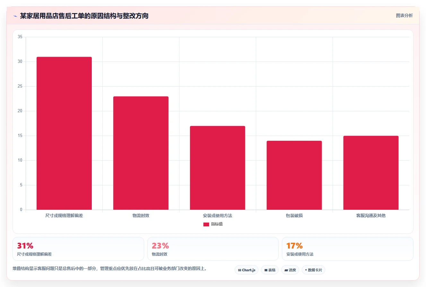Image resolution: width=426 pixels, height=287 pixels.
Task: Select the Chart.js tag chip
Action: click(247, 270)
